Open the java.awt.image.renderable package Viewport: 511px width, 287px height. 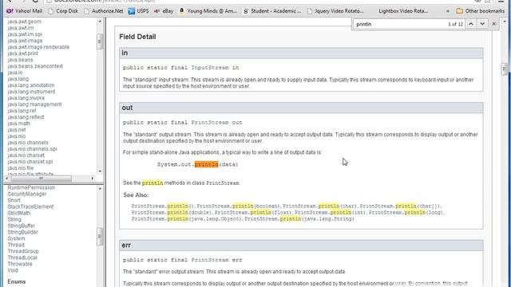pyautogui.click(x=38, y=47)
